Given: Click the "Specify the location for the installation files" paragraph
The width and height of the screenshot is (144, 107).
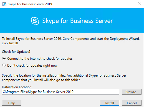Looking at the screenshot, I should 64,78.
